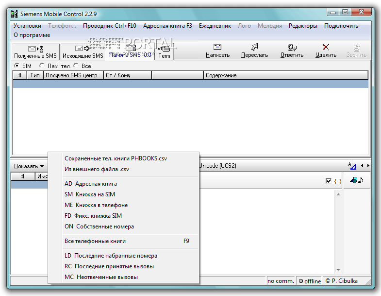Open the Проводник Ctrl+F10 menu
This screenshot has width=381, height=296.
(x=109, y=26)
